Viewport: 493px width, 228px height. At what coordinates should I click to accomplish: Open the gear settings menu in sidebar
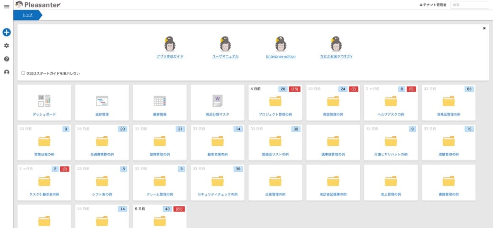pyautogui.click(x=7, y=45)
